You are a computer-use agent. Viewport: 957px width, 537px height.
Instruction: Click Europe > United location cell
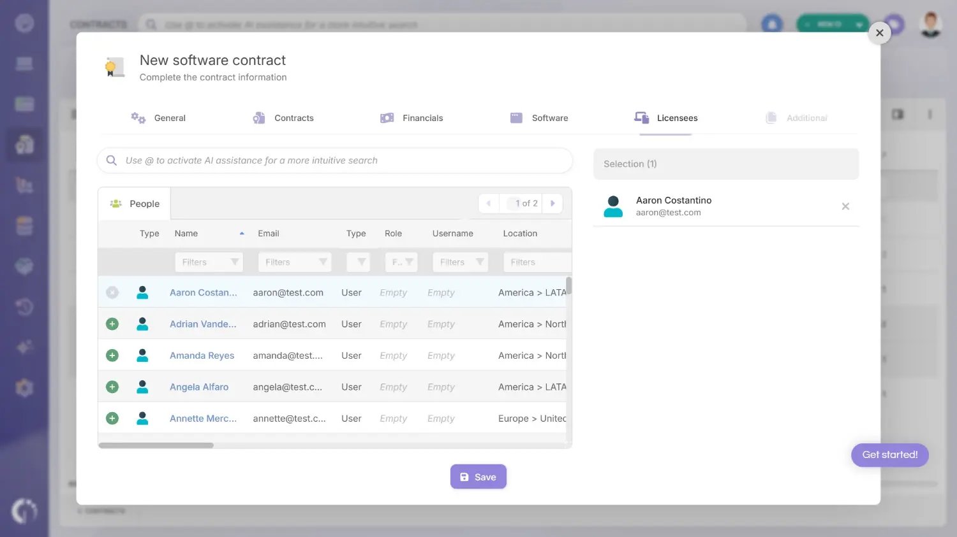[x=532, y=419]
